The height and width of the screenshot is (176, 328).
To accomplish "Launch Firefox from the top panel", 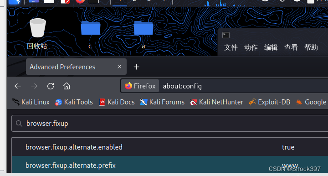I will click(x=80, y=1).
